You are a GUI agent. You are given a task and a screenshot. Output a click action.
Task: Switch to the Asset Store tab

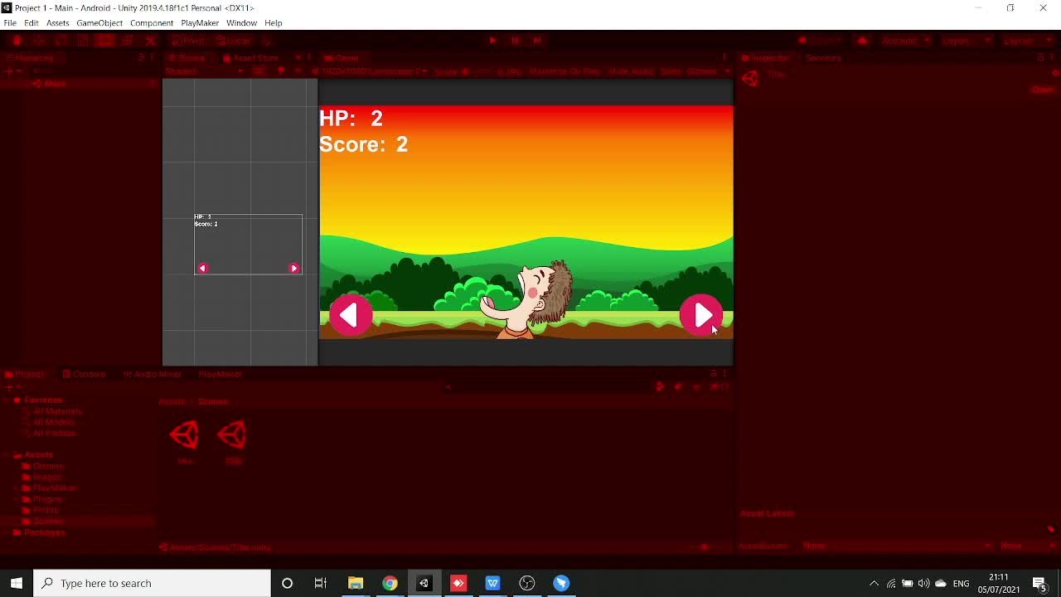pyautogui.click(x=251, y=58)
